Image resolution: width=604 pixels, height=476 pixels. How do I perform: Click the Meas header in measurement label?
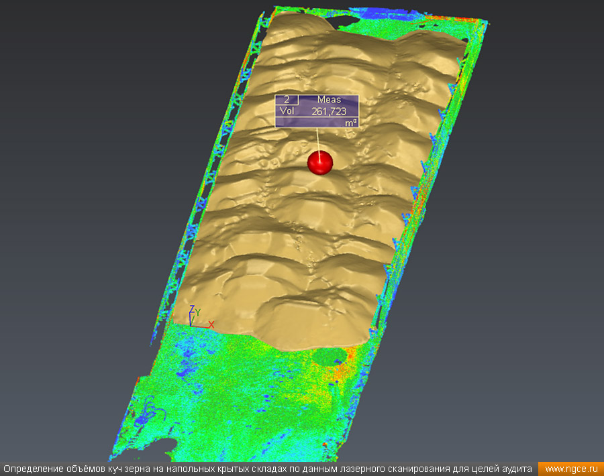(x=329, y=100)
